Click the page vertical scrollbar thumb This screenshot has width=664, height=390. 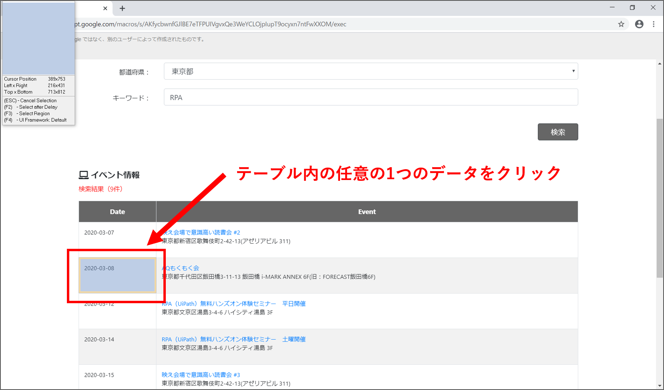660,198
